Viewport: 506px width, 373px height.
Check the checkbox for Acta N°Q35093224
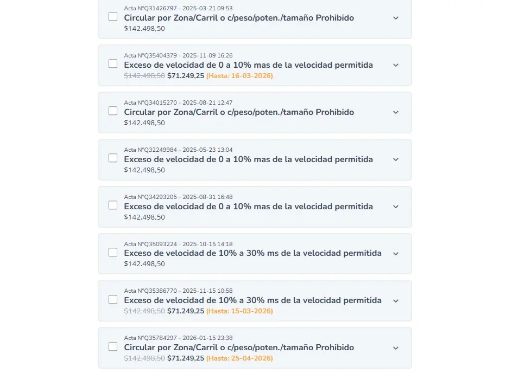[x=112, y=252]
